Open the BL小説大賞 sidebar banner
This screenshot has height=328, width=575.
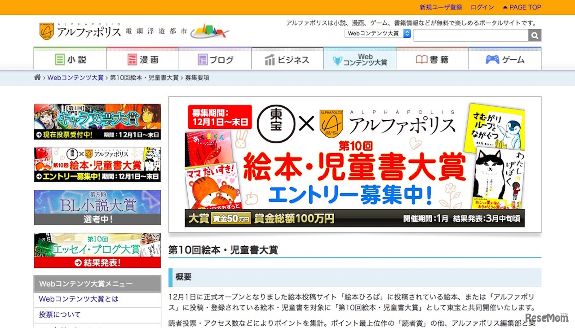coord(97,207)
